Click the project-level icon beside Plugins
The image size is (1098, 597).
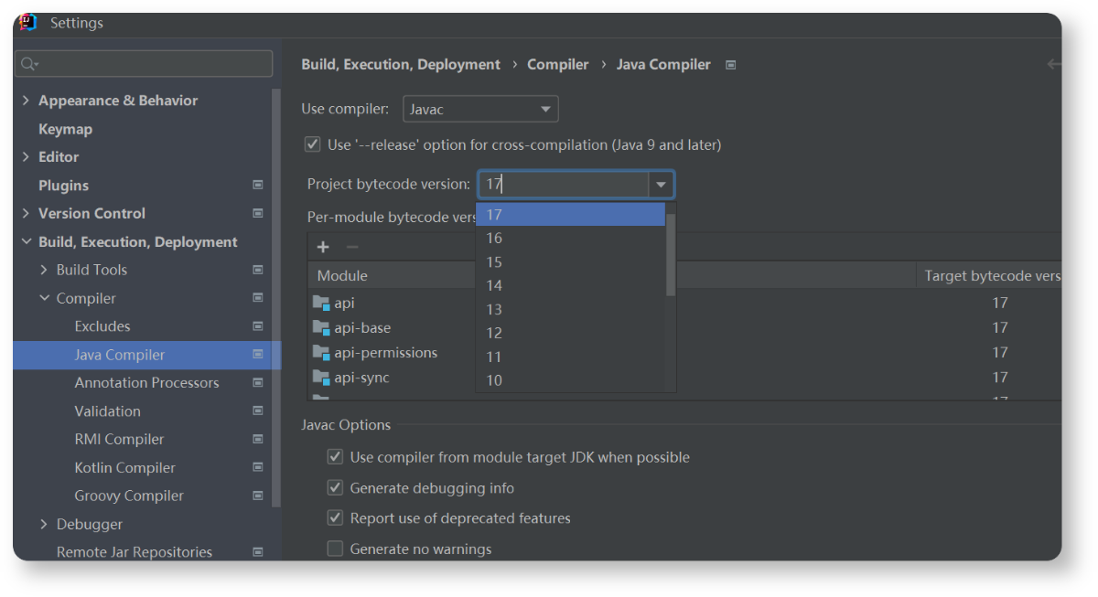(257, 185)
